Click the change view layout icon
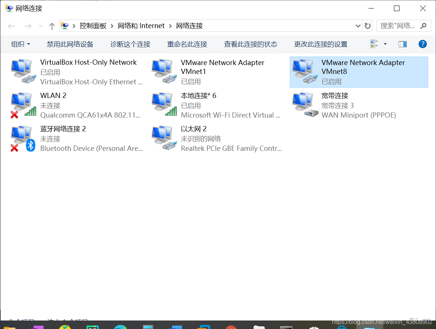Image resolution: width=436 pixels, height=329 pixels. pos(374,44)
